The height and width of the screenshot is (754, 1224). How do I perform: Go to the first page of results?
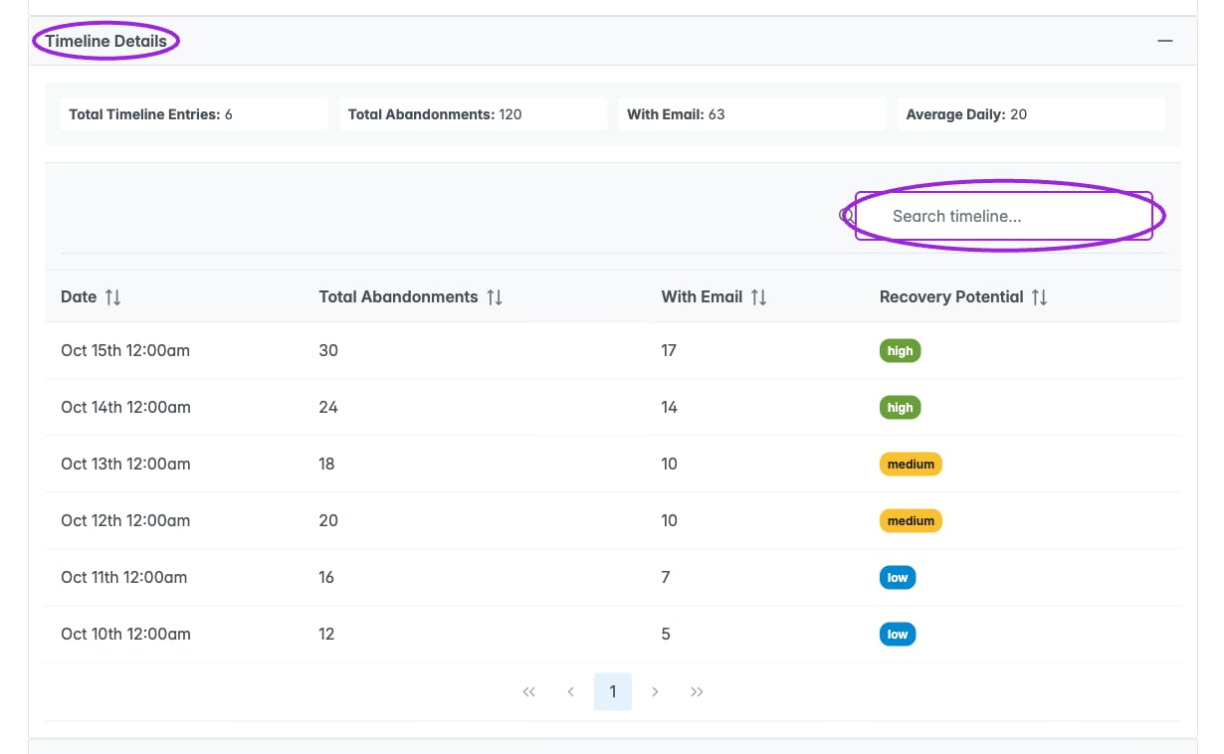tap(529, 691)
